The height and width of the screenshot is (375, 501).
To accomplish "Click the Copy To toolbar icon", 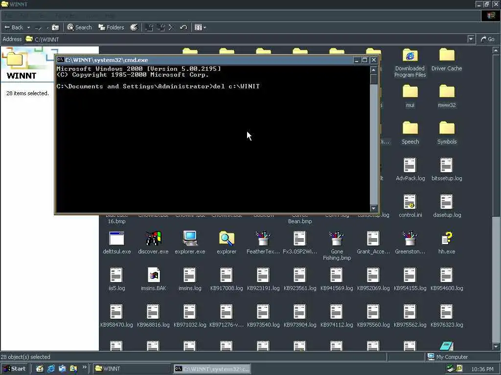I will pyautogui.click(x=160, y=27).
